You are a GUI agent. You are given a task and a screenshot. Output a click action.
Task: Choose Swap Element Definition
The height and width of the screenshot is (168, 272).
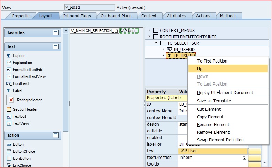coord(228,140)
